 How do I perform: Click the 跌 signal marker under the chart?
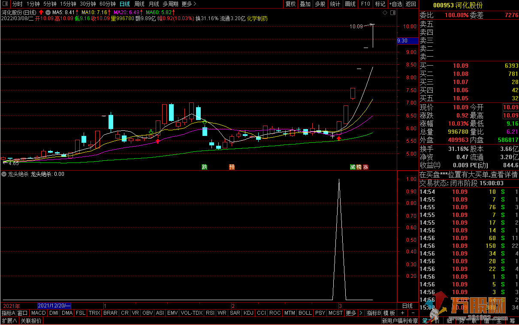click(205, 167)
